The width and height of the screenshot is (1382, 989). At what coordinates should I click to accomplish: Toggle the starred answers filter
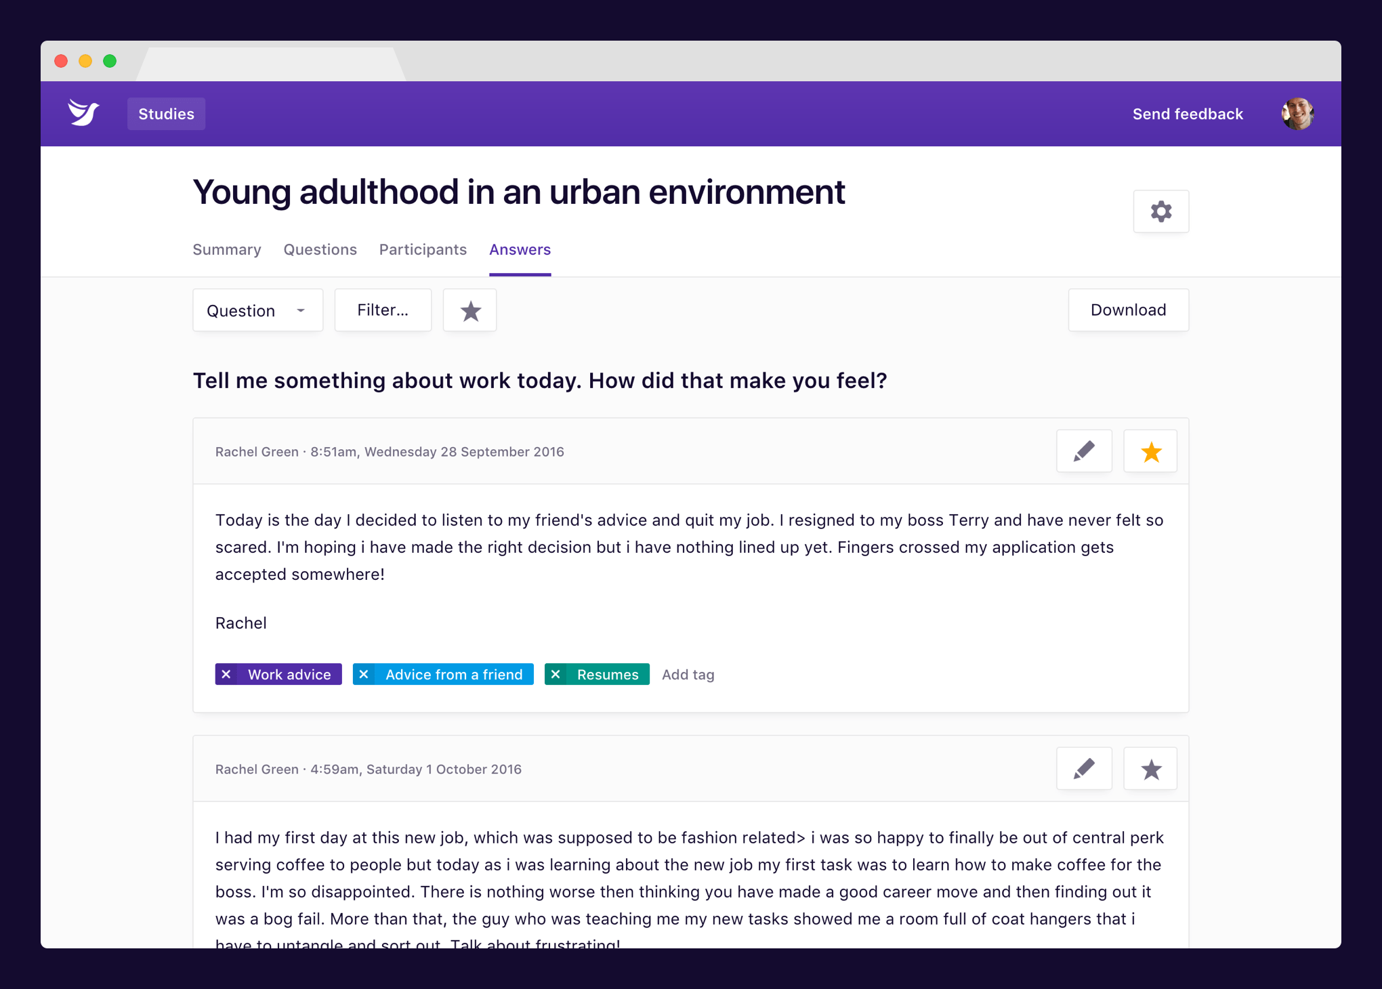tap(470, 311)
